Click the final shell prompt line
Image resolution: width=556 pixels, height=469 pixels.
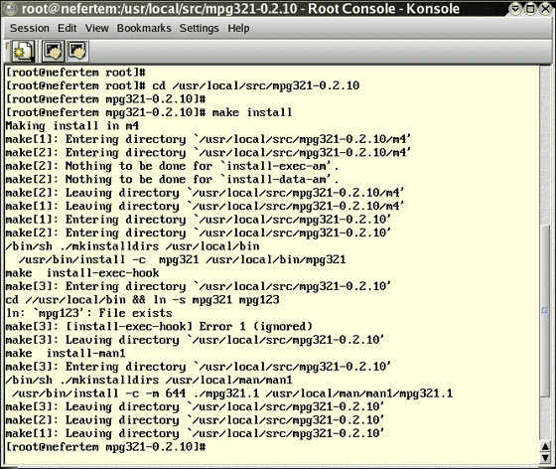(105, 447)
